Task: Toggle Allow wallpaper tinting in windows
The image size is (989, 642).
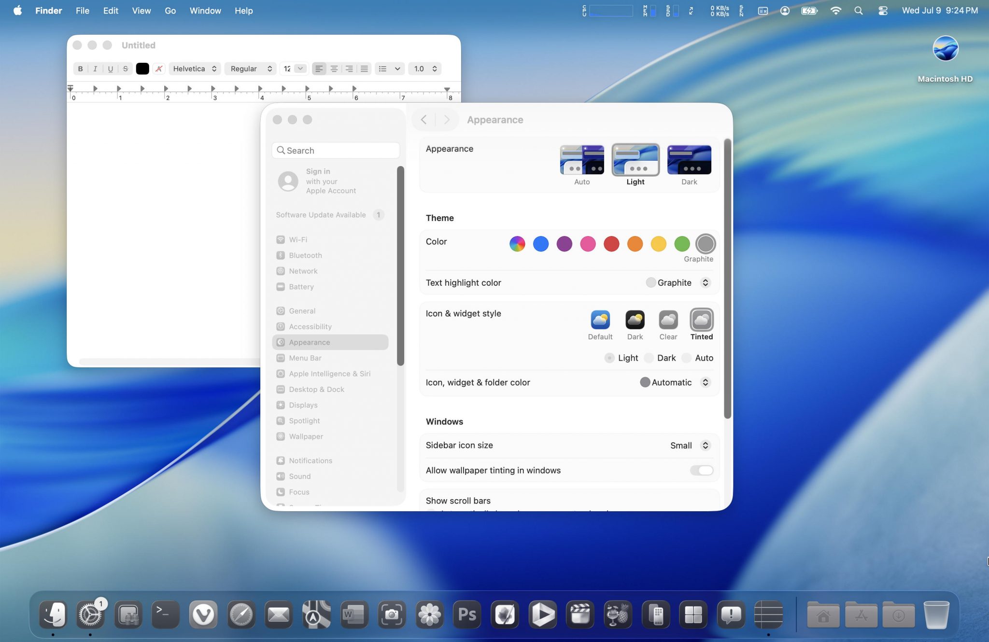Action: tap(701, 470)
